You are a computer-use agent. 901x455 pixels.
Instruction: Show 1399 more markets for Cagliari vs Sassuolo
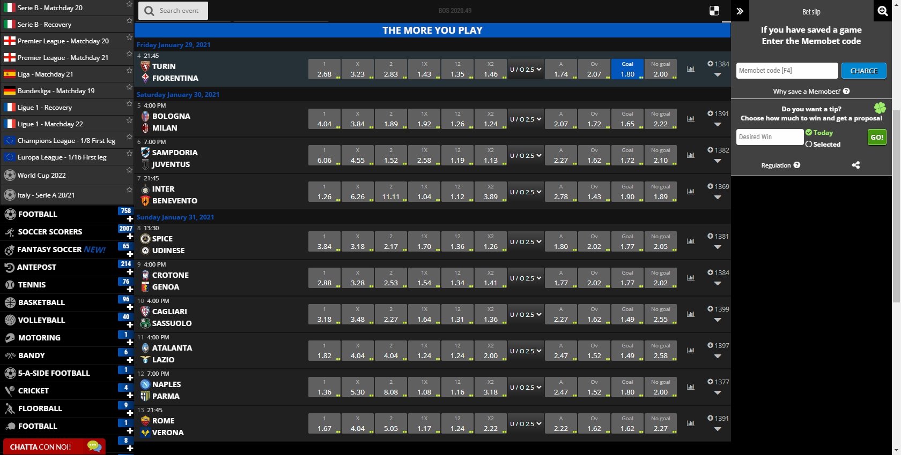point(718,309)
